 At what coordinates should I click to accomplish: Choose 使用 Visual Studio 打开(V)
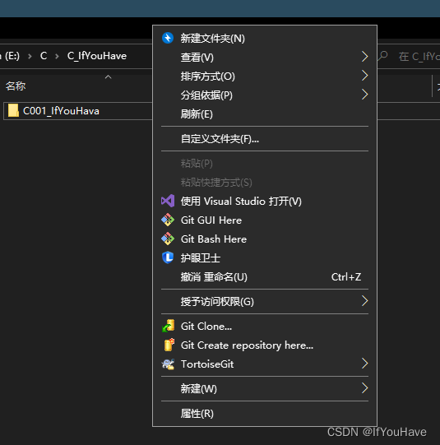click(x=265, y=202)
